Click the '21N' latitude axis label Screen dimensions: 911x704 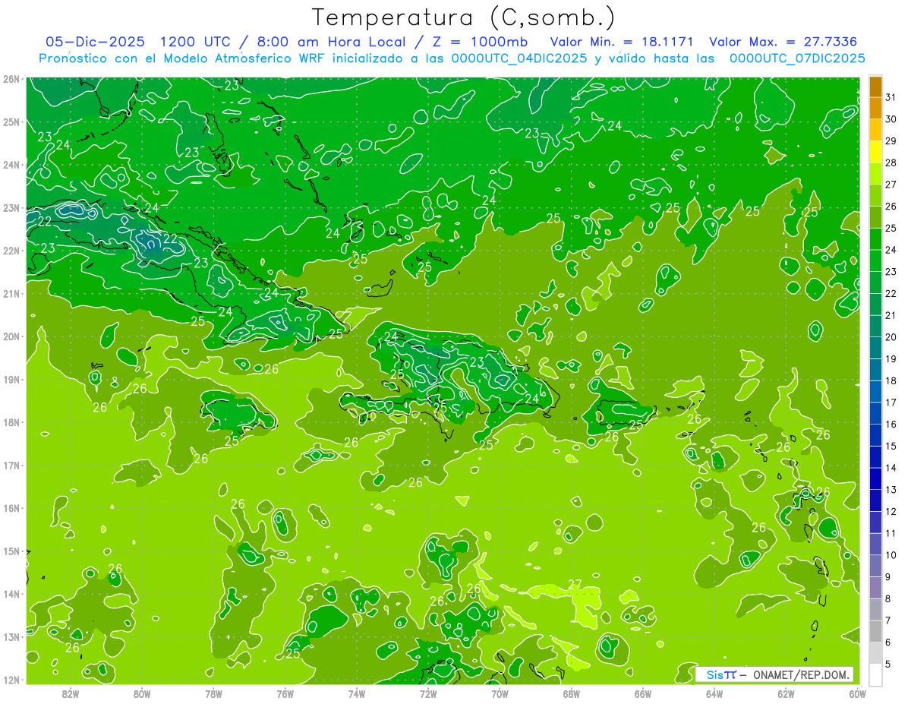click(11, 293)
